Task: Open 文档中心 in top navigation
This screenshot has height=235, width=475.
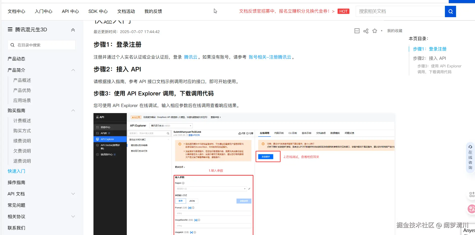Action: click(16, 11)
